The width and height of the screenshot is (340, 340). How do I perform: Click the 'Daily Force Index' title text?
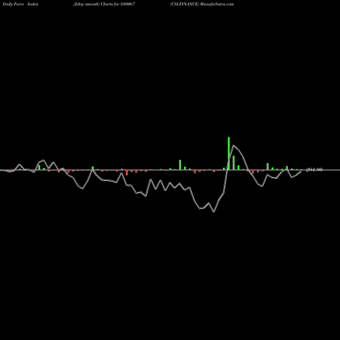coord(20,4)
